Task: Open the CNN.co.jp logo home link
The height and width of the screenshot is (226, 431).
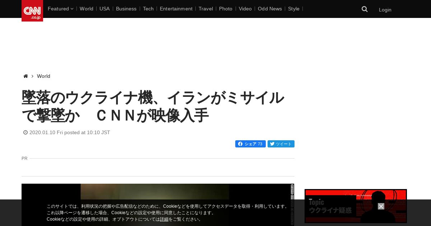Action: [x=32, y=11]
